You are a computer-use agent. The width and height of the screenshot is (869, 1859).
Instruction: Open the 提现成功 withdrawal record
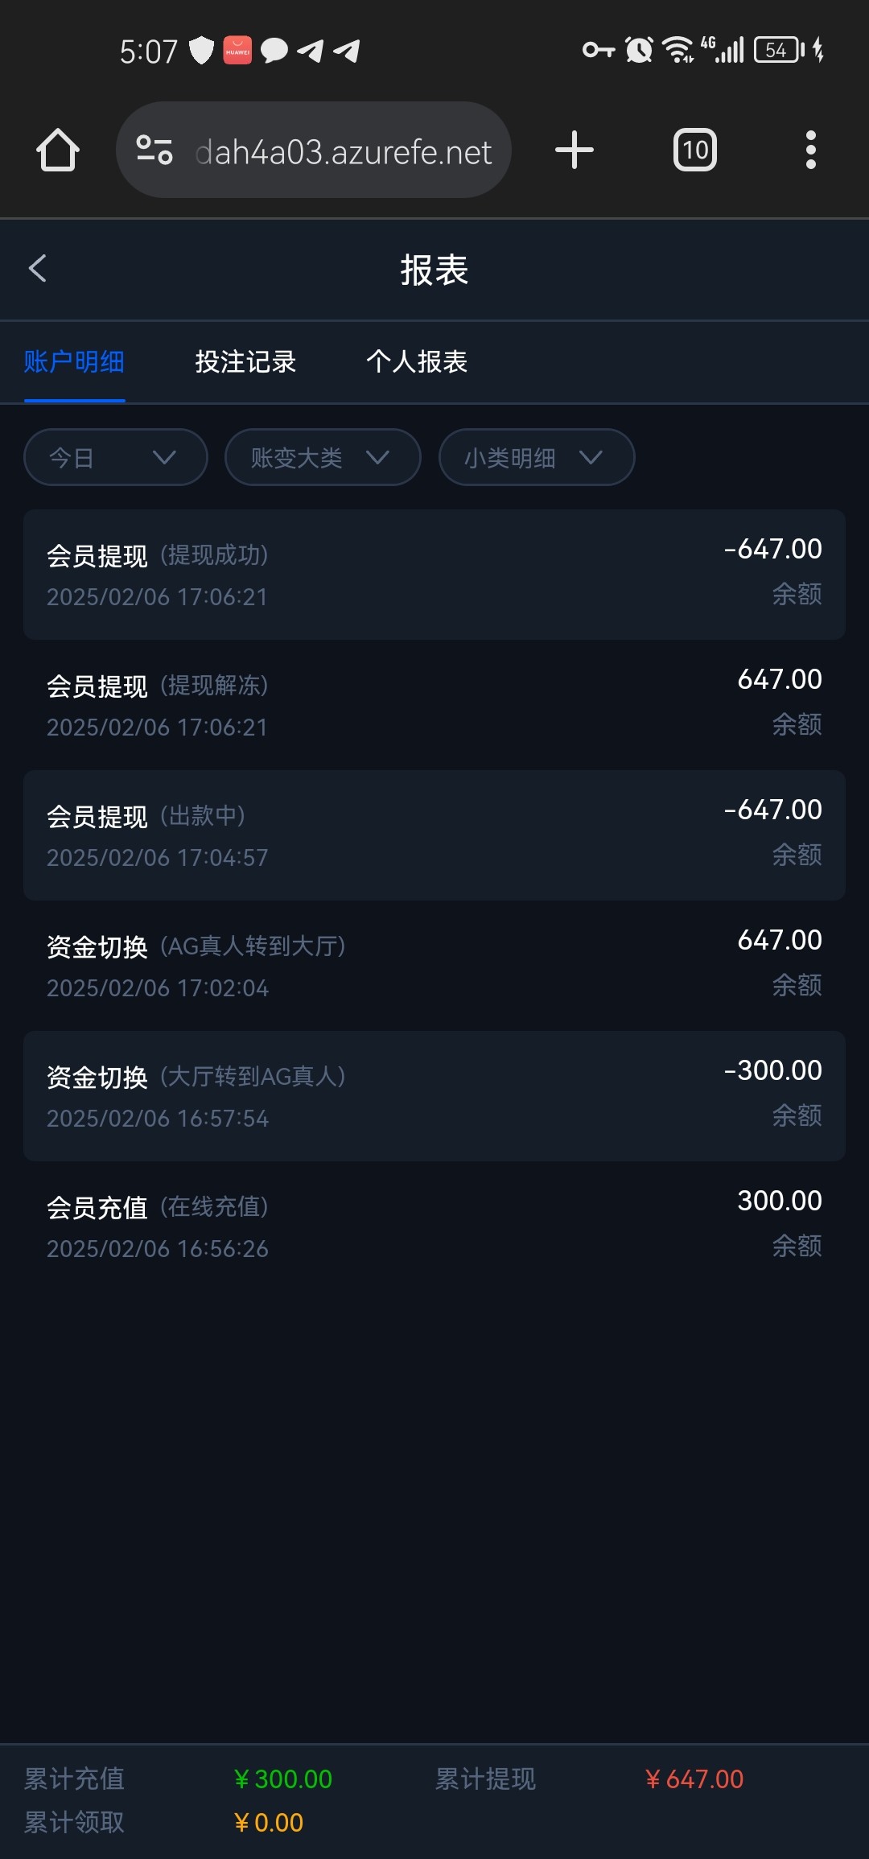click(434, 575)
